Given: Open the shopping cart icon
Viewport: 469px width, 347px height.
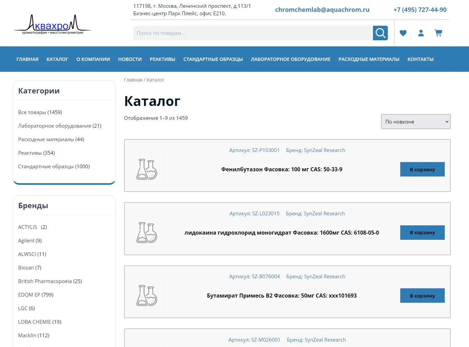Looking at the screenshot, I should (438, 33).
